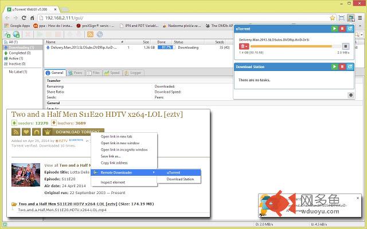Switch to the Peers details tab
The image size is (367, 229).
[x=75, y=73]
